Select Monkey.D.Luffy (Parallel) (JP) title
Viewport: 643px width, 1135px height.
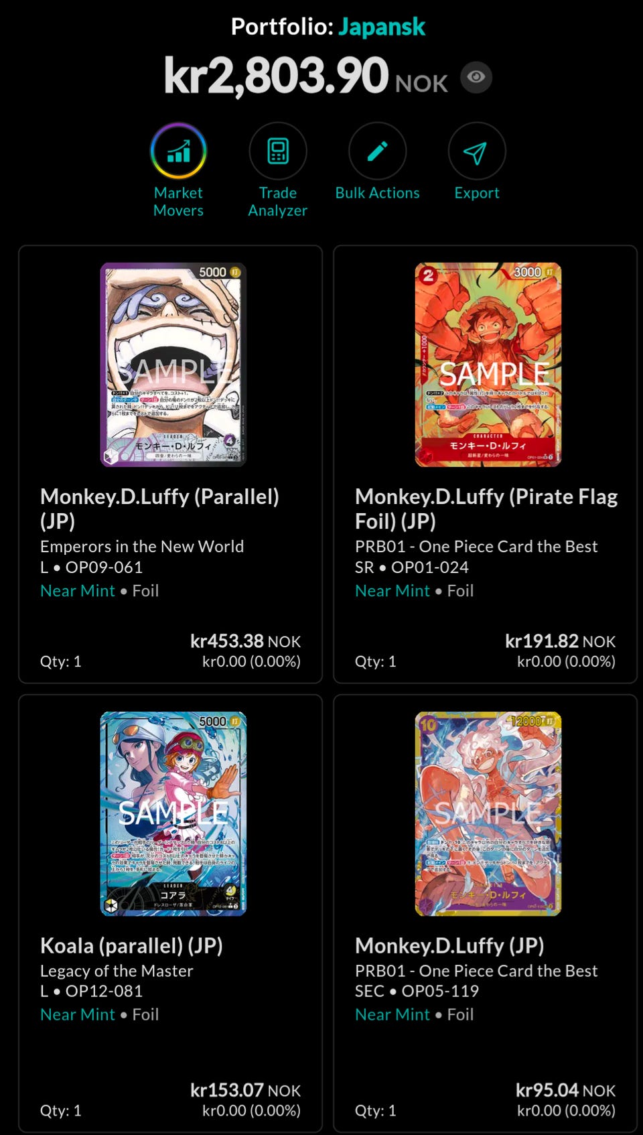[159, 509]
